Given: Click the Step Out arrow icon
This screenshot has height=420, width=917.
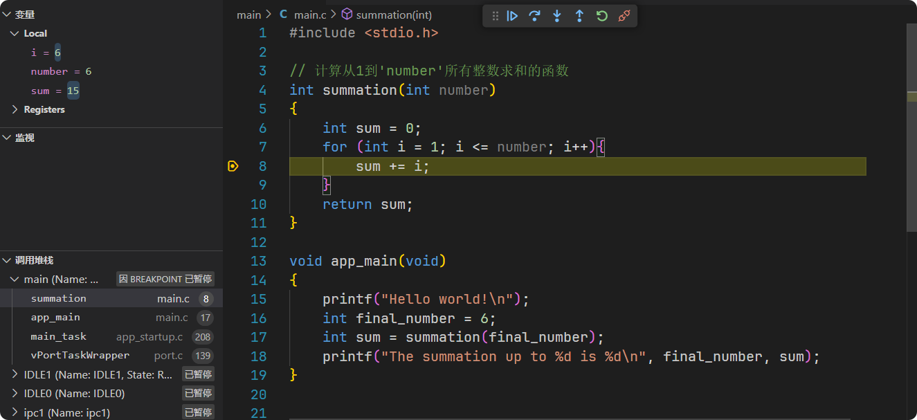Looking at the screenshot, I should (x=579, y=16).
